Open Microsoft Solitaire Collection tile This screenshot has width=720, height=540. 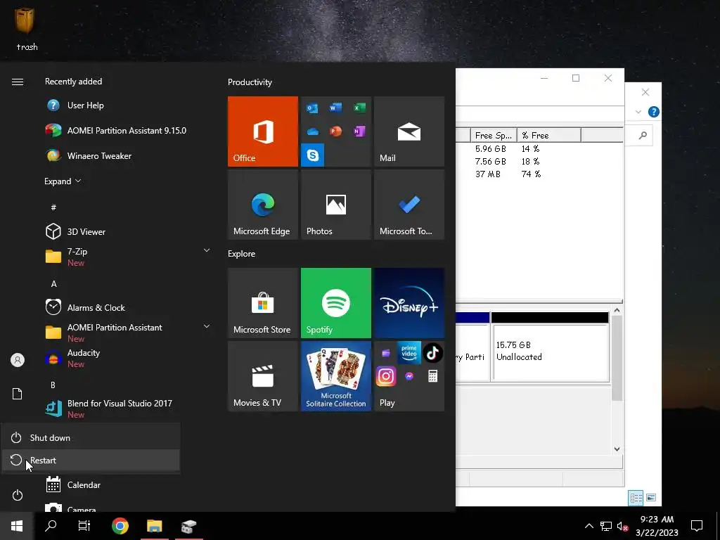(x=335, y=376)
